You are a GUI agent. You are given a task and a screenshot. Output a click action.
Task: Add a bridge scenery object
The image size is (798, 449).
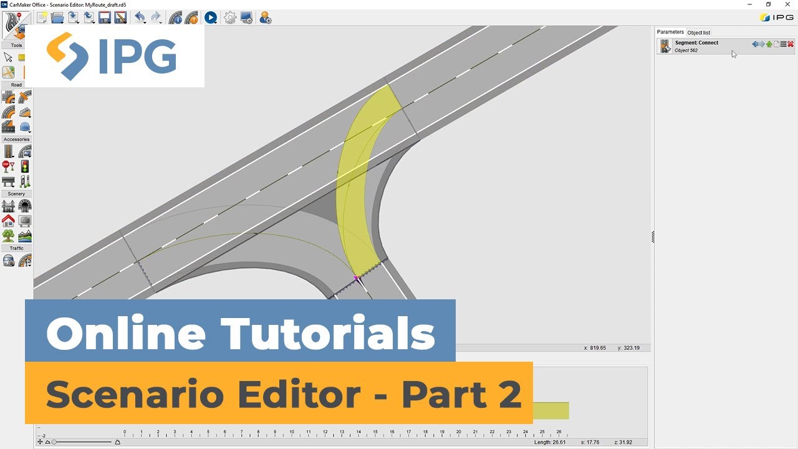coord(9,206)
